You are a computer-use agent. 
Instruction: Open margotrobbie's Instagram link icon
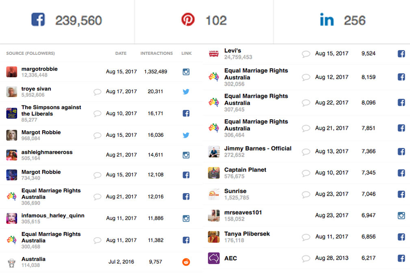coord(186,72)
